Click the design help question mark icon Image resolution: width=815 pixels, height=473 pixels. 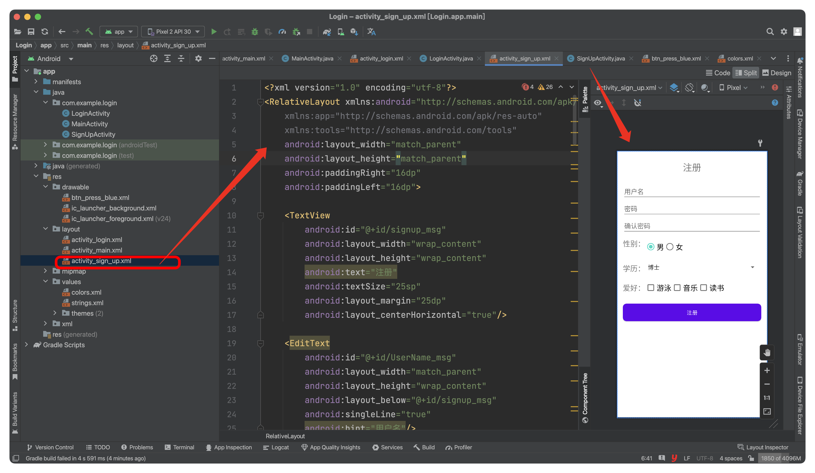pos(774,103)
